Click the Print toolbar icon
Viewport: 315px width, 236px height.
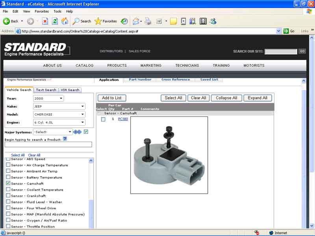point(148,21)
